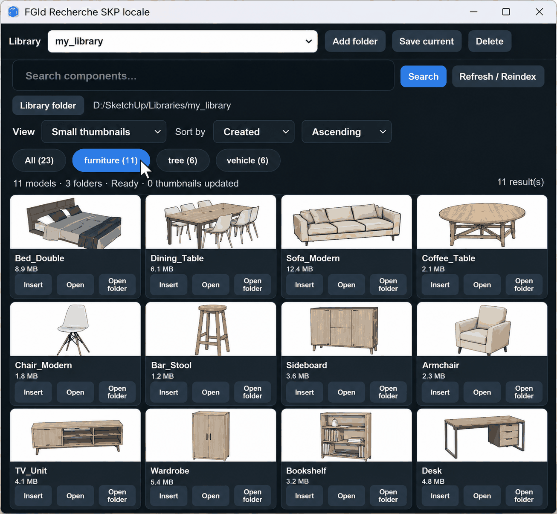This screenshot has height=514, width=557.
Task: Delete the current library
Action: click(x=490, y=41)
